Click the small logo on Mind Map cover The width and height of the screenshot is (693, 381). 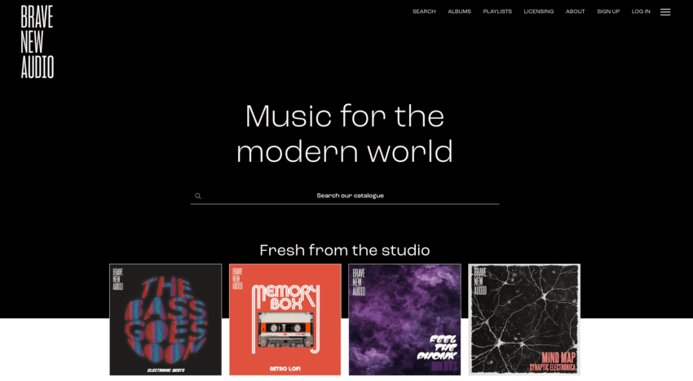[x=480, y=281]
